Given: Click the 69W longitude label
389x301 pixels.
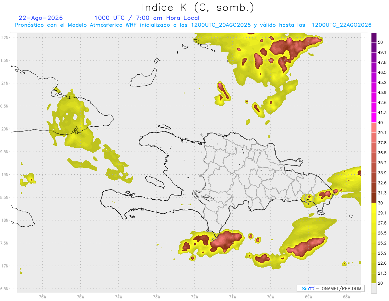Looking at the screenshot, I should [x=308, y=296].
